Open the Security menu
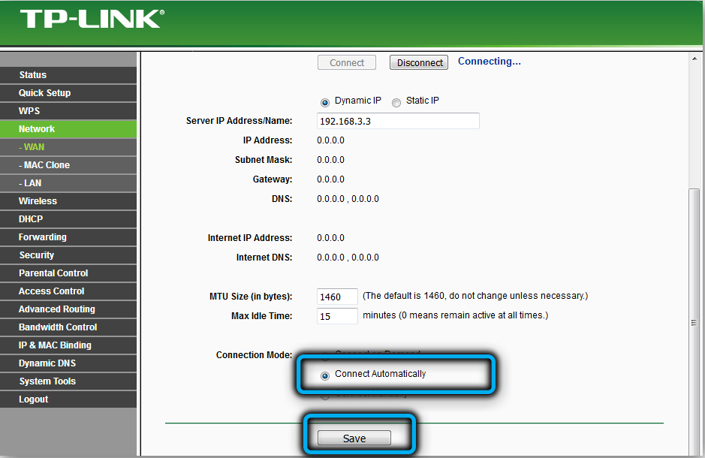 point(68,255)
